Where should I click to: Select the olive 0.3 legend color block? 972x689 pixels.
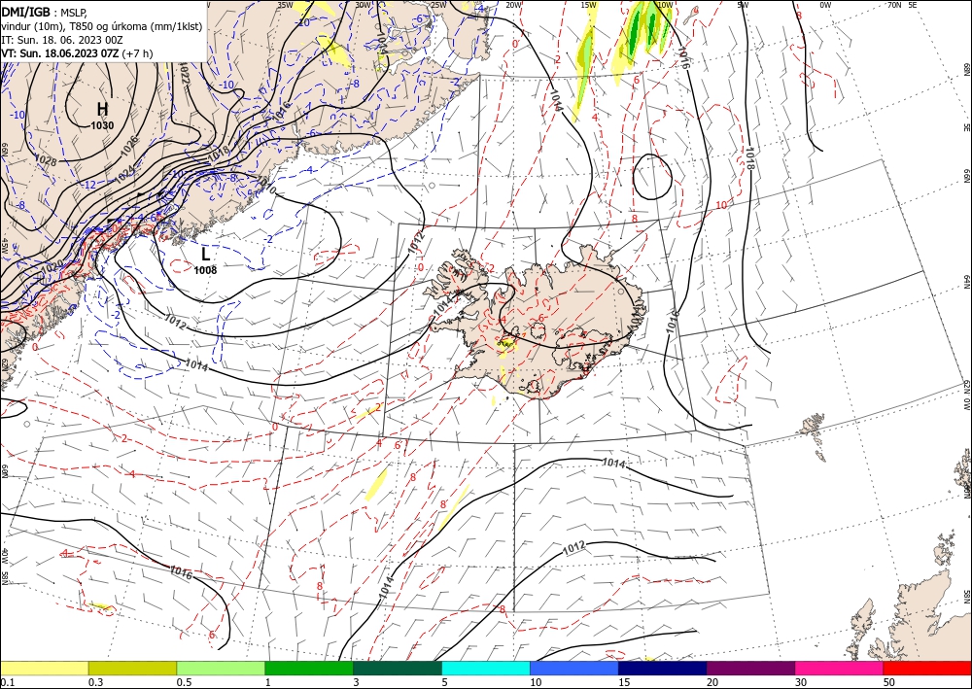[x=132, y=668]
